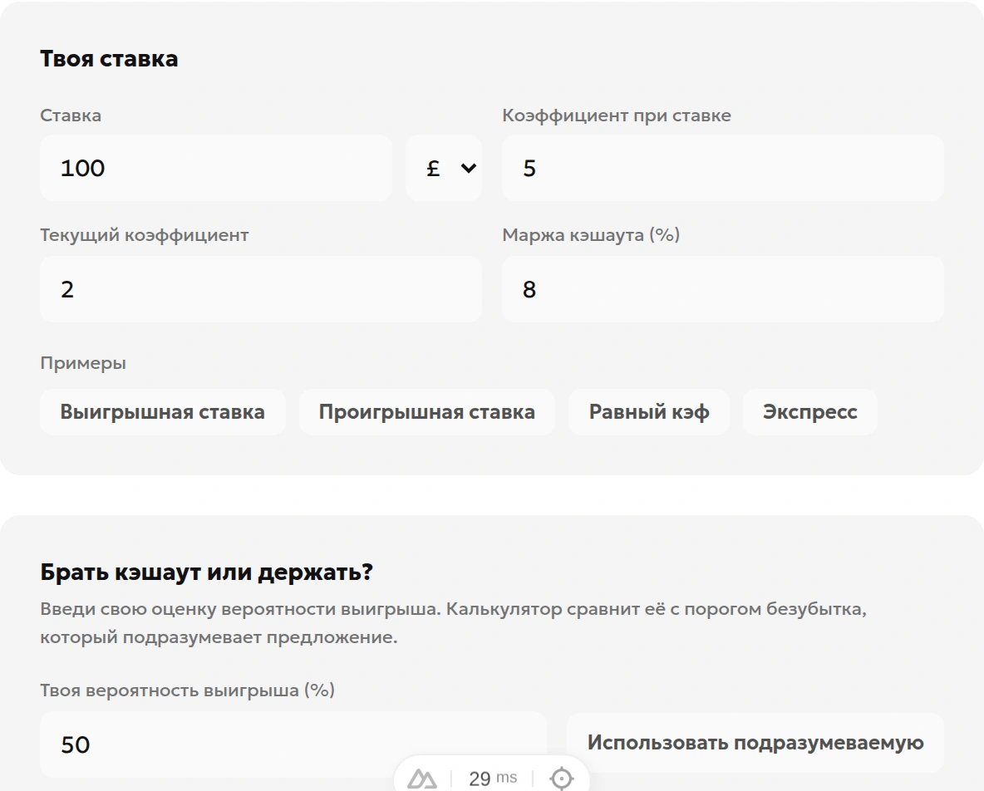
Task: Click the Ставка label
Action: 71,115
